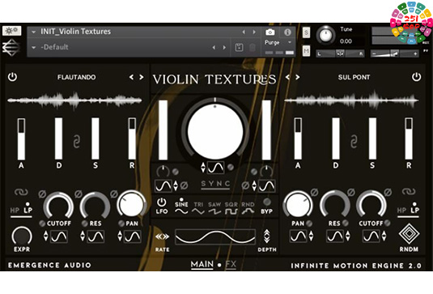Image resolution: width=433 pixels, height=294 pixels.
Task: Click the RNDM randomize diamond icon
Action: click(409, 234)
